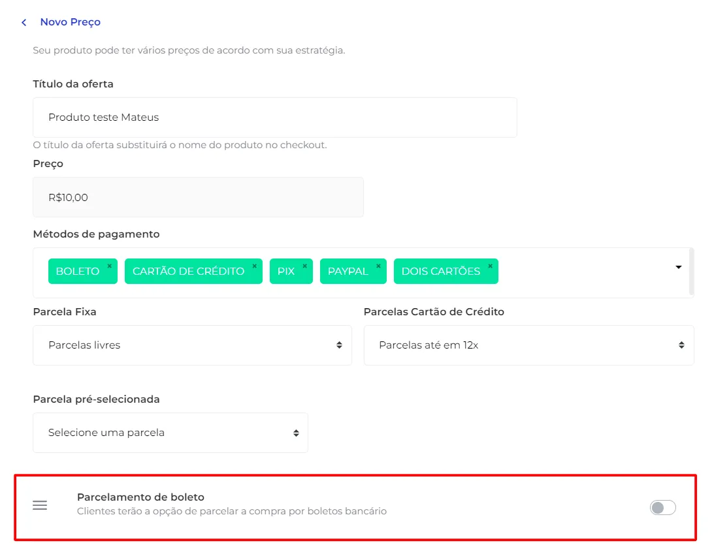712x547 pixels.
Task: Click the hamburger icon beside Parcelamento de boleto
Action: [x=40, y=505]
